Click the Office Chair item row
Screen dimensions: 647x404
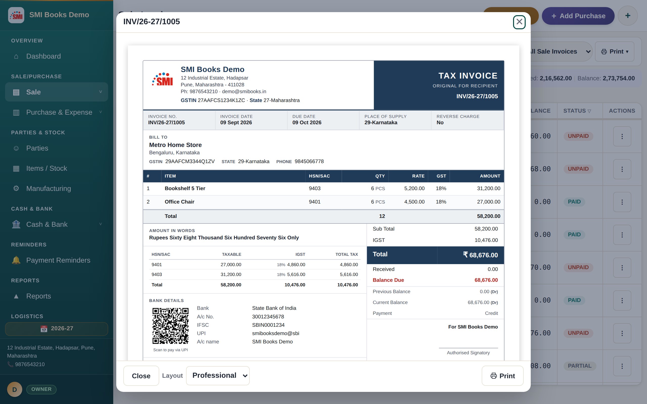coord(323,202)
